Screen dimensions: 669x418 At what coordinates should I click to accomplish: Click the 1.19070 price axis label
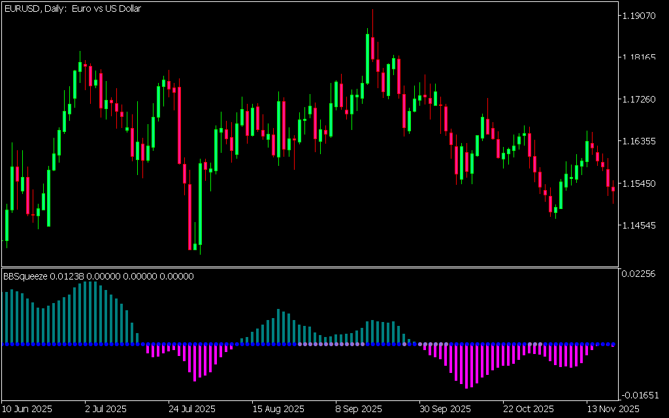coord(639,15)
